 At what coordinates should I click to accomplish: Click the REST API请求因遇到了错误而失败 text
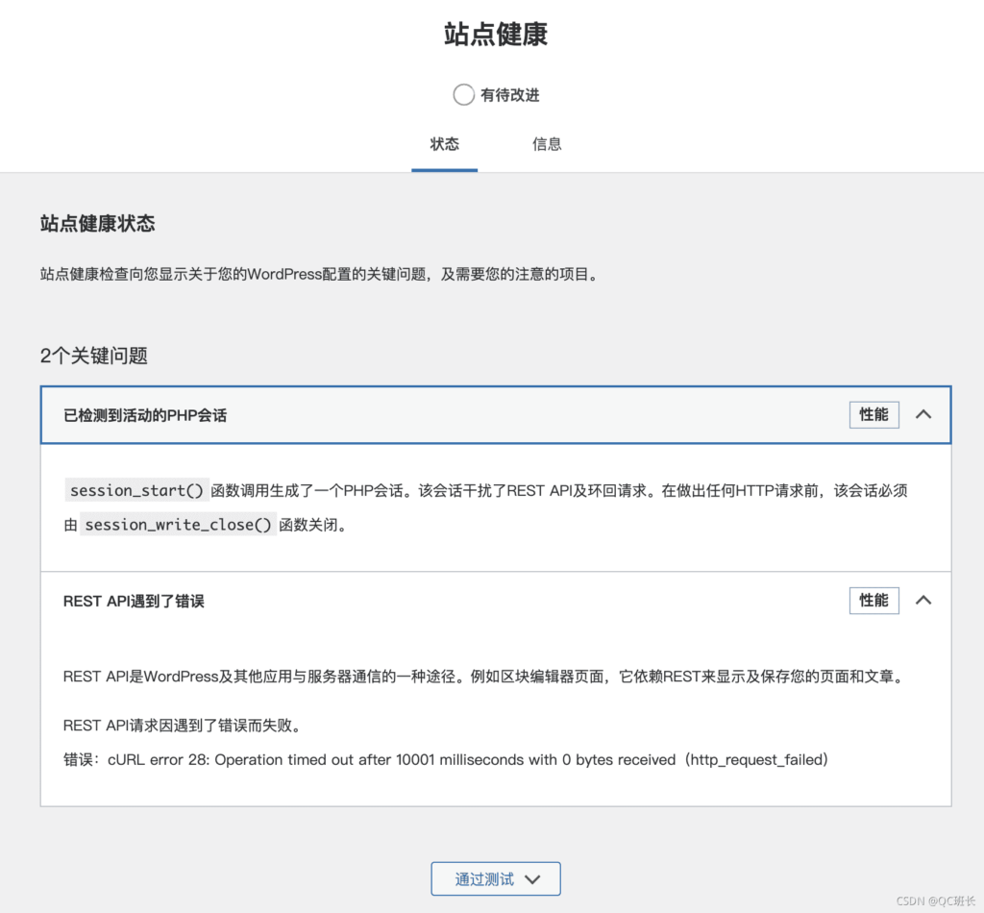184,726
